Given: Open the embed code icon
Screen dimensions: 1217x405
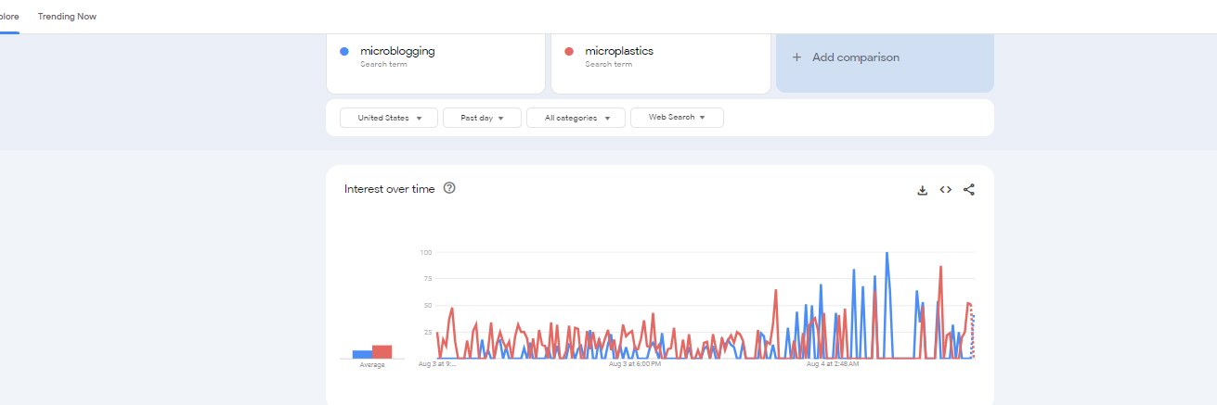Looking at the screenshot, I should [x=945, y=190].
